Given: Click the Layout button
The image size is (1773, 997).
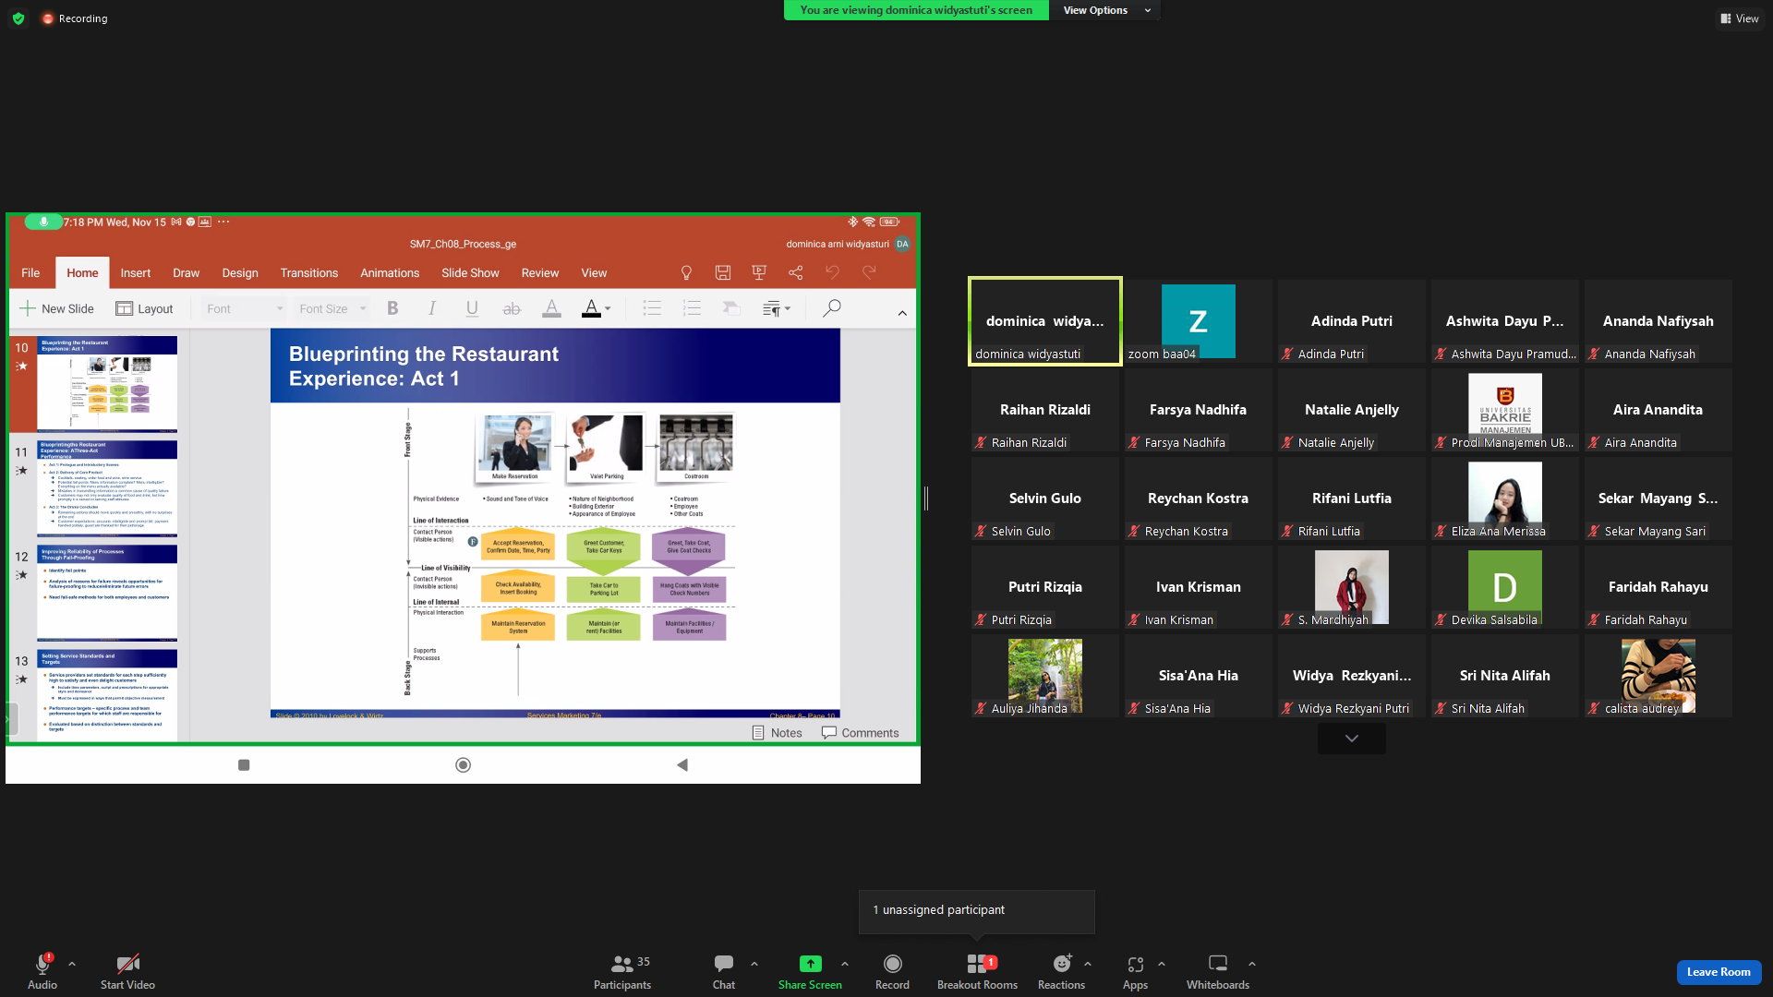Looking at the screenshot, I should coord(145,308).
